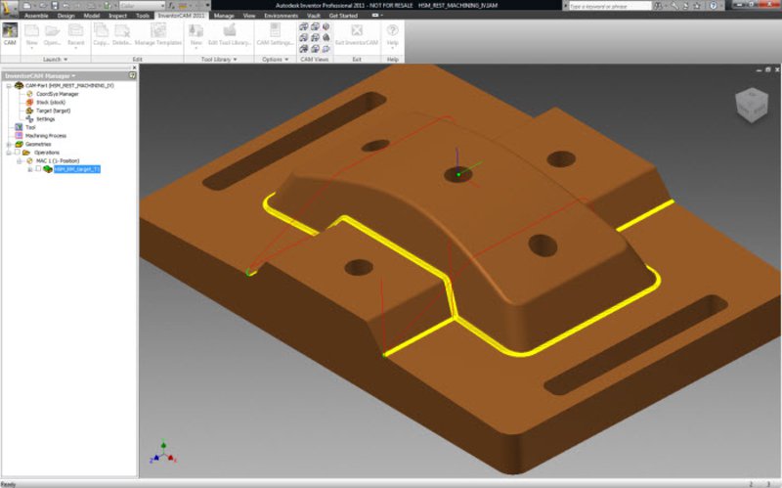Select the Stock (stock) item in the tree
782x488 pixels.
click(53, 102)
